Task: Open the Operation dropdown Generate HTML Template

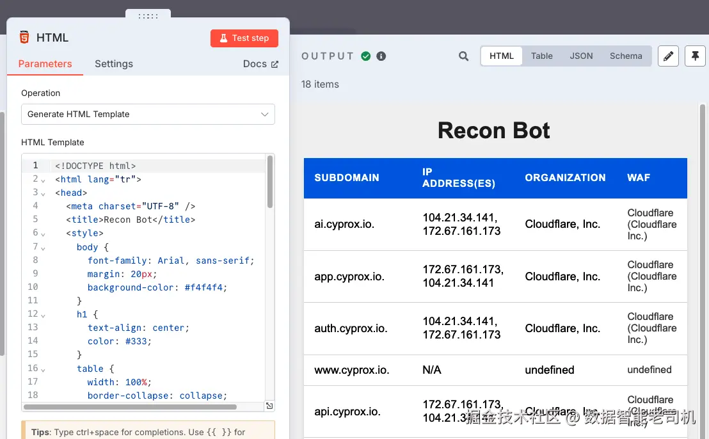Action: [x=148, y=115]
